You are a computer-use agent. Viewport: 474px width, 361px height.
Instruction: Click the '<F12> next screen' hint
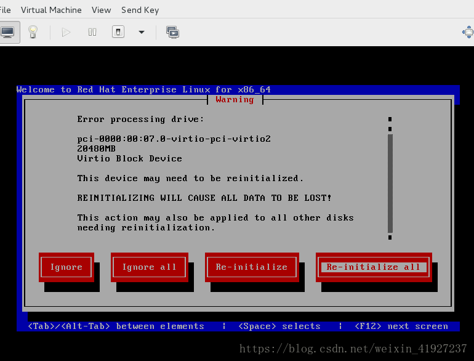(x=401, y=327)
